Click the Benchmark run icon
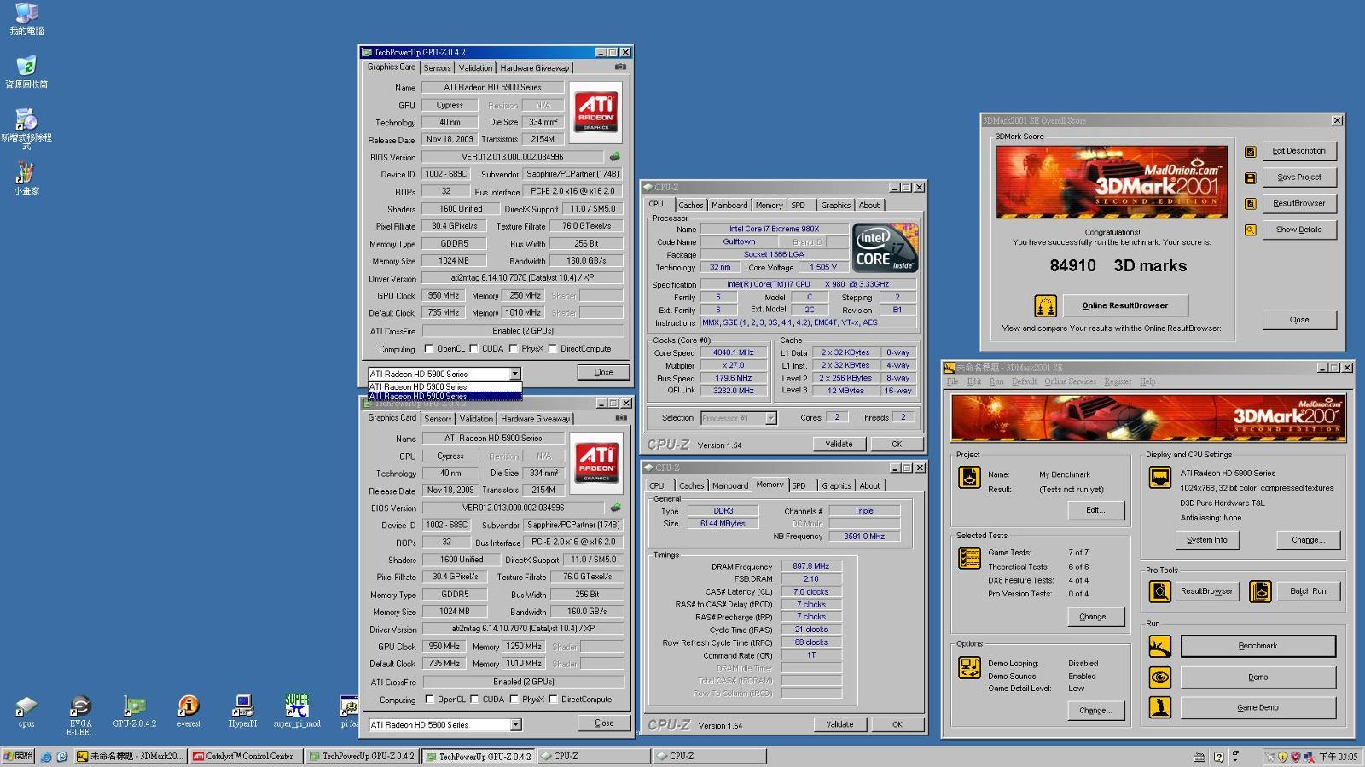 (1159, 646)
